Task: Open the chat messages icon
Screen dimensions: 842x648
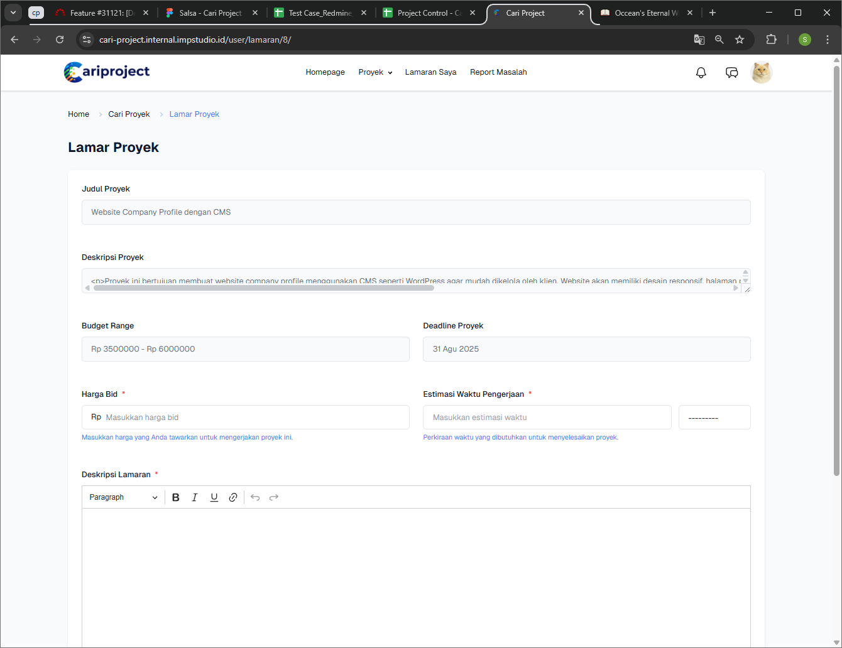Action: [731, 73]
